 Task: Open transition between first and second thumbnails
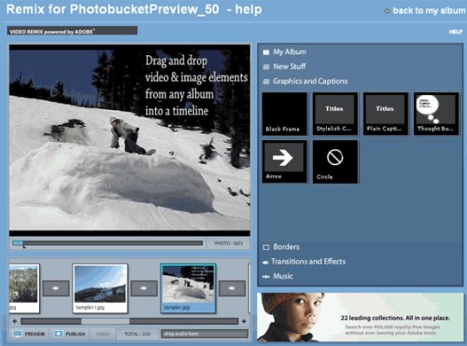click(56, 288)
